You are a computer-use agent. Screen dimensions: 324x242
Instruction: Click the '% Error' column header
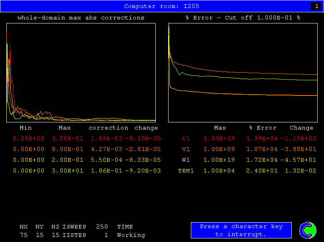click(x=263, y=128)
